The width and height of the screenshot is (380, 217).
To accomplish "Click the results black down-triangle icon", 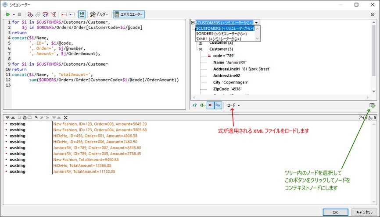I will [7, 118].
